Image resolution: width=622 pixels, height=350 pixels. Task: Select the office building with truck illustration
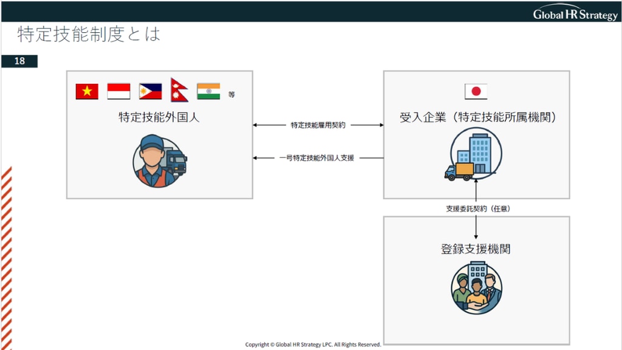[476, 155]
